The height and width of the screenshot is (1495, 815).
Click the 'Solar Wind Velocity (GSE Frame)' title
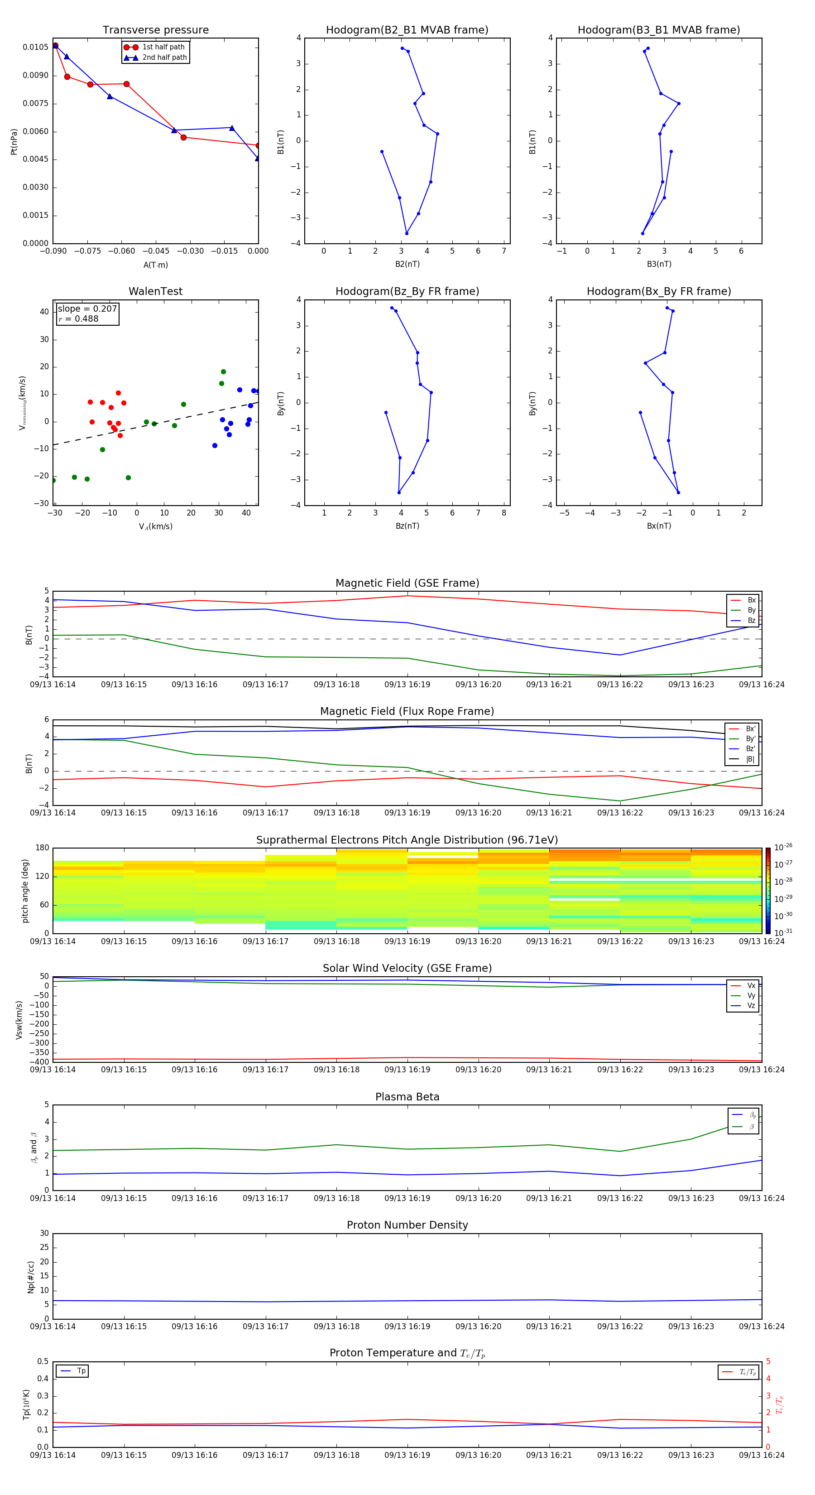[x=407, y=969]
